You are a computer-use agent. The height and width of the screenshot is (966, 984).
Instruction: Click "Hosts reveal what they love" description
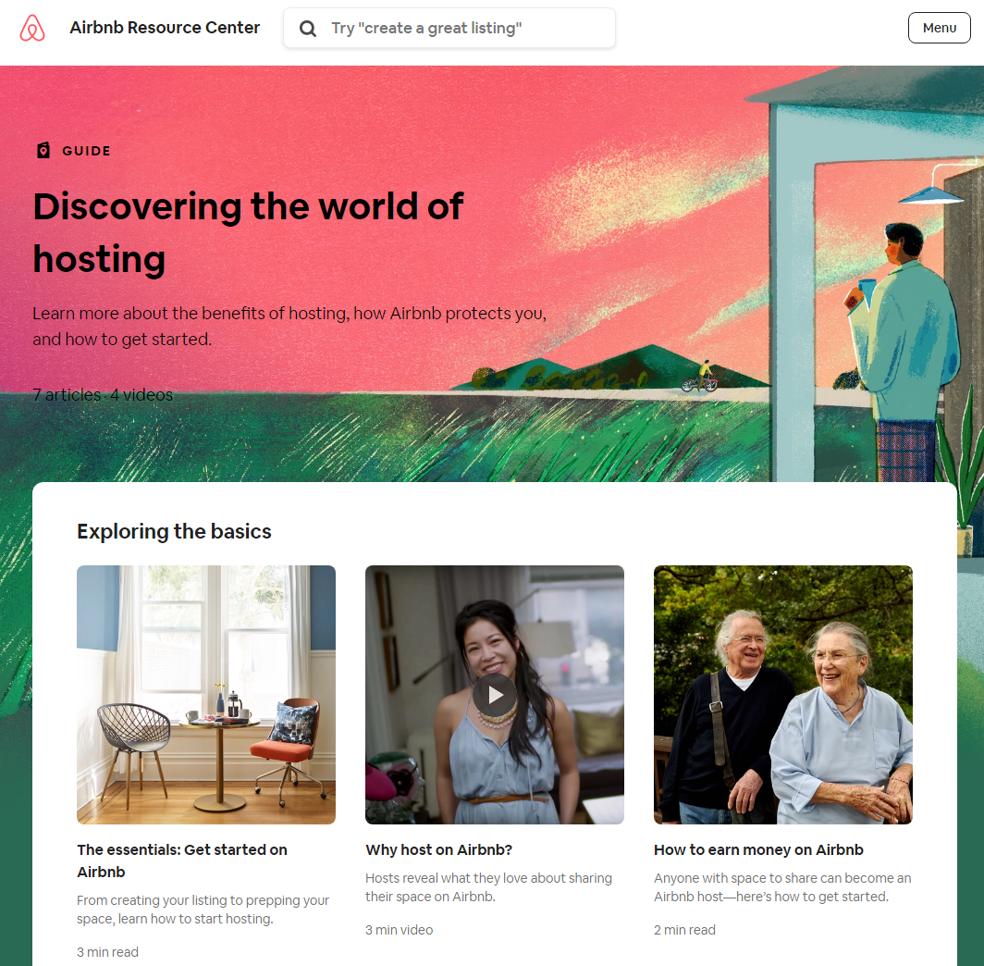pos(489,887)
